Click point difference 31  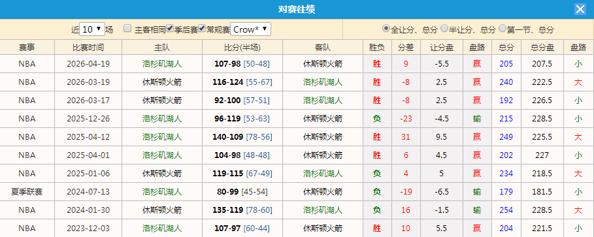pyautogui.click(x=406, y=136)
